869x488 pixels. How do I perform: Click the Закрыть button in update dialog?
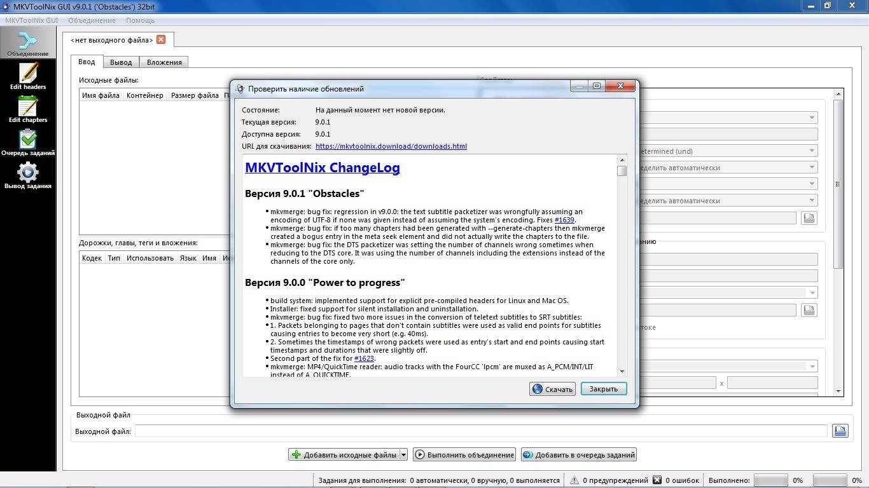(x=604, y=389)
